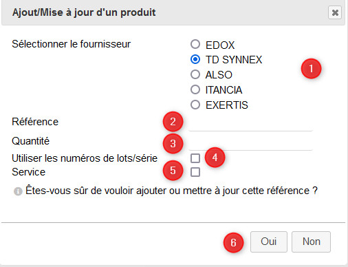The width and height of the screenshot is (348, 267).
Task: Focus the Référence text field
Action: click(250, 122)
